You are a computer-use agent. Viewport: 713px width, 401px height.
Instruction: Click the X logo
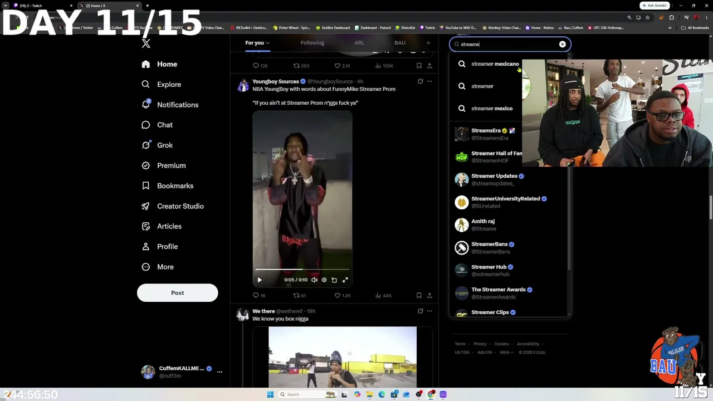[146, 43]
